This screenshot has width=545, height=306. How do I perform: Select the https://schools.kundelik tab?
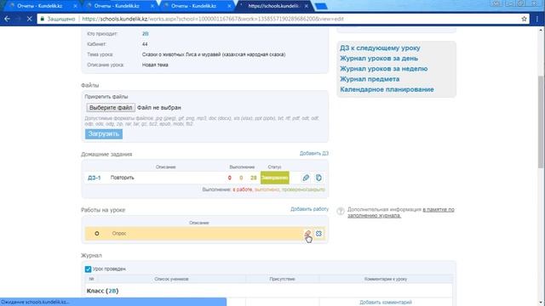[x=273, y=6]
